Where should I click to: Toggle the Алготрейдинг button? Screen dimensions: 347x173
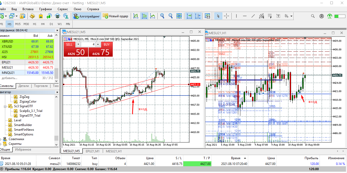tap(87, 16)
